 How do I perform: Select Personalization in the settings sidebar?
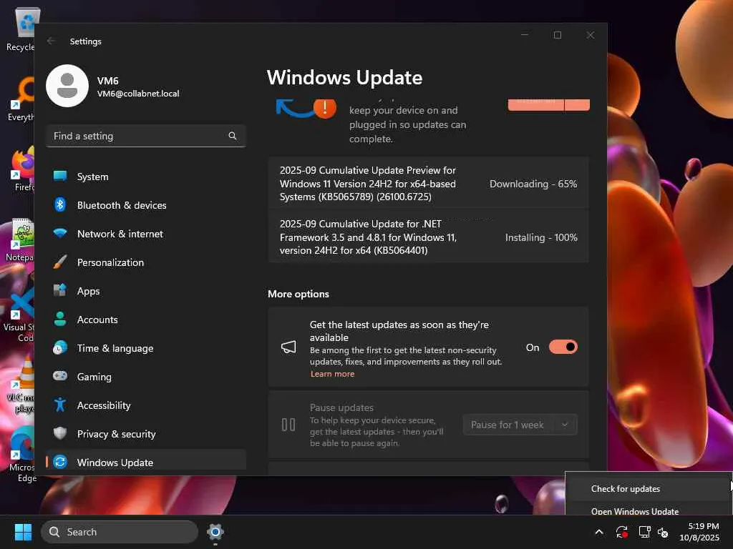click(146, 262)
